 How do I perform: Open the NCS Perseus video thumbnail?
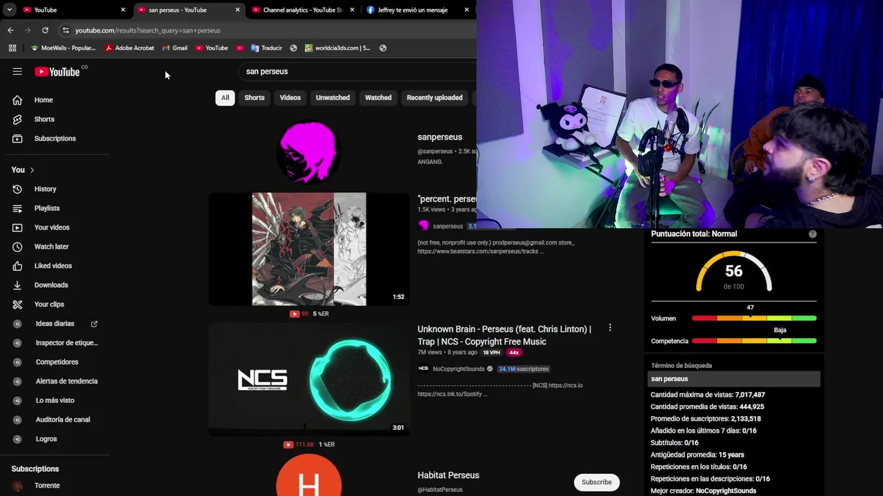[x=309, y=380]
